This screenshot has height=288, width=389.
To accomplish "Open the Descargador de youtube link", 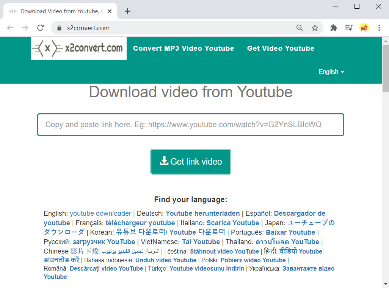I will pyautogui.click(x=300, y=213).
